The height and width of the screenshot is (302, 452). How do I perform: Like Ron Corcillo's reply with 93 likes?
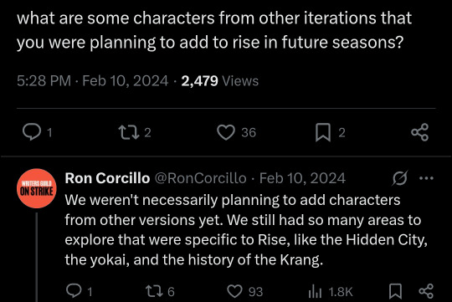click(234, 291)
